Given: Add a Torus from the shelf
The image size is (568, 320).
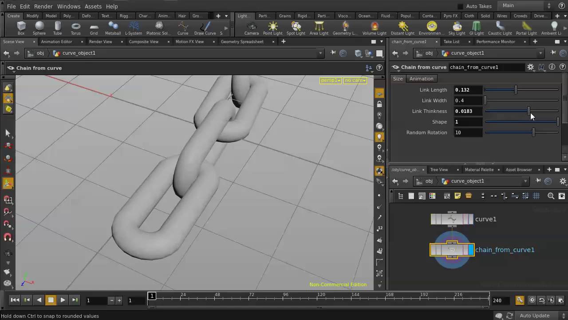Looking at the screenshot, I should point(76,28).
